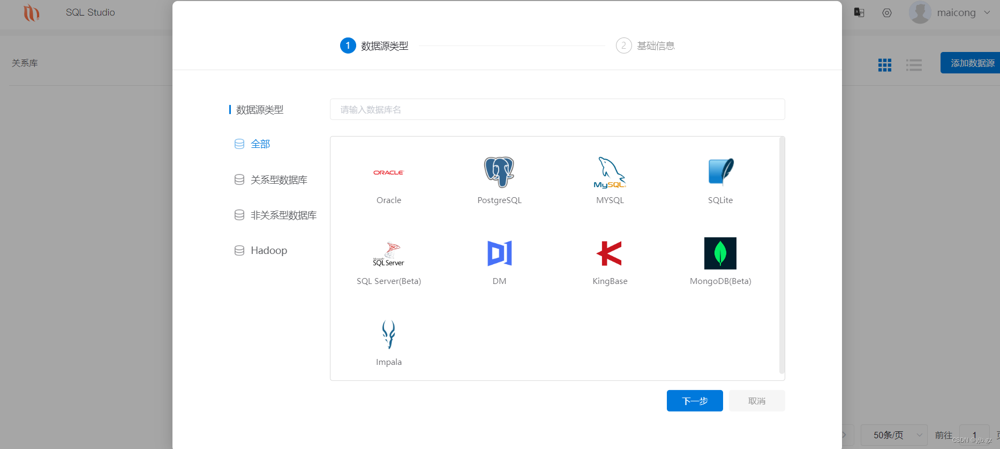Click database icon beside 非关系型数据库
Viewport: 1000px width, 449px height.
[239, 215]
